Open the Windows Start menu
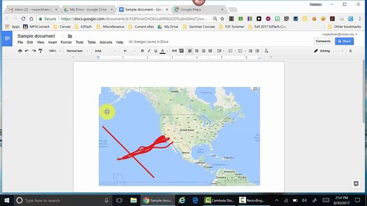The height and width of the screenshot is (206, 367). pyautogui.click(x=7, y=200)
